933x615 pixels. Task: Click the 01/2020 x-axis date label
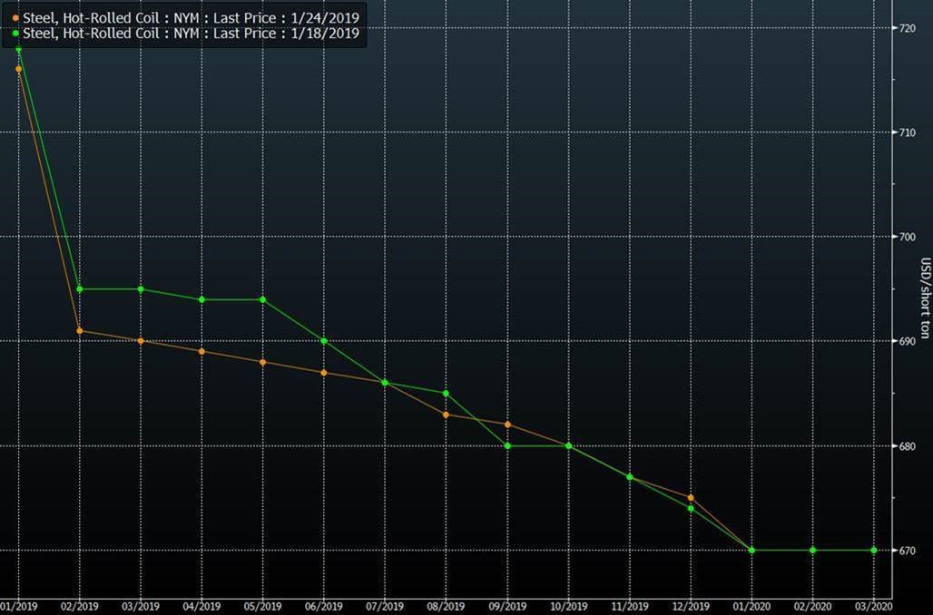coord(751,606)
